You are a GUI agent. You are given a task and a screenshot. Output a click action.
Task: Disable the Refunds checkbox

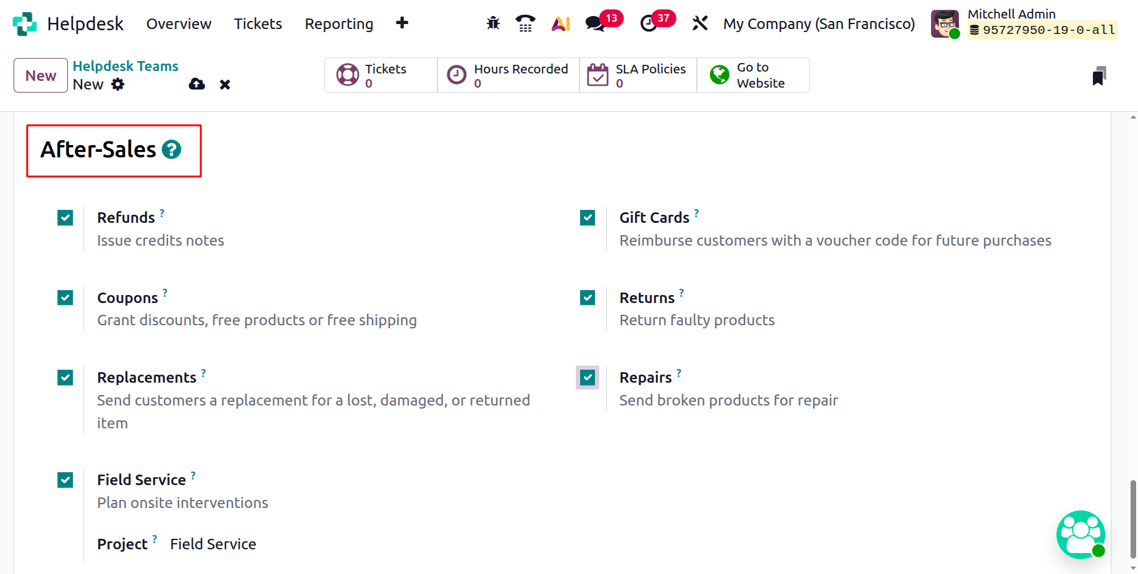65,217
